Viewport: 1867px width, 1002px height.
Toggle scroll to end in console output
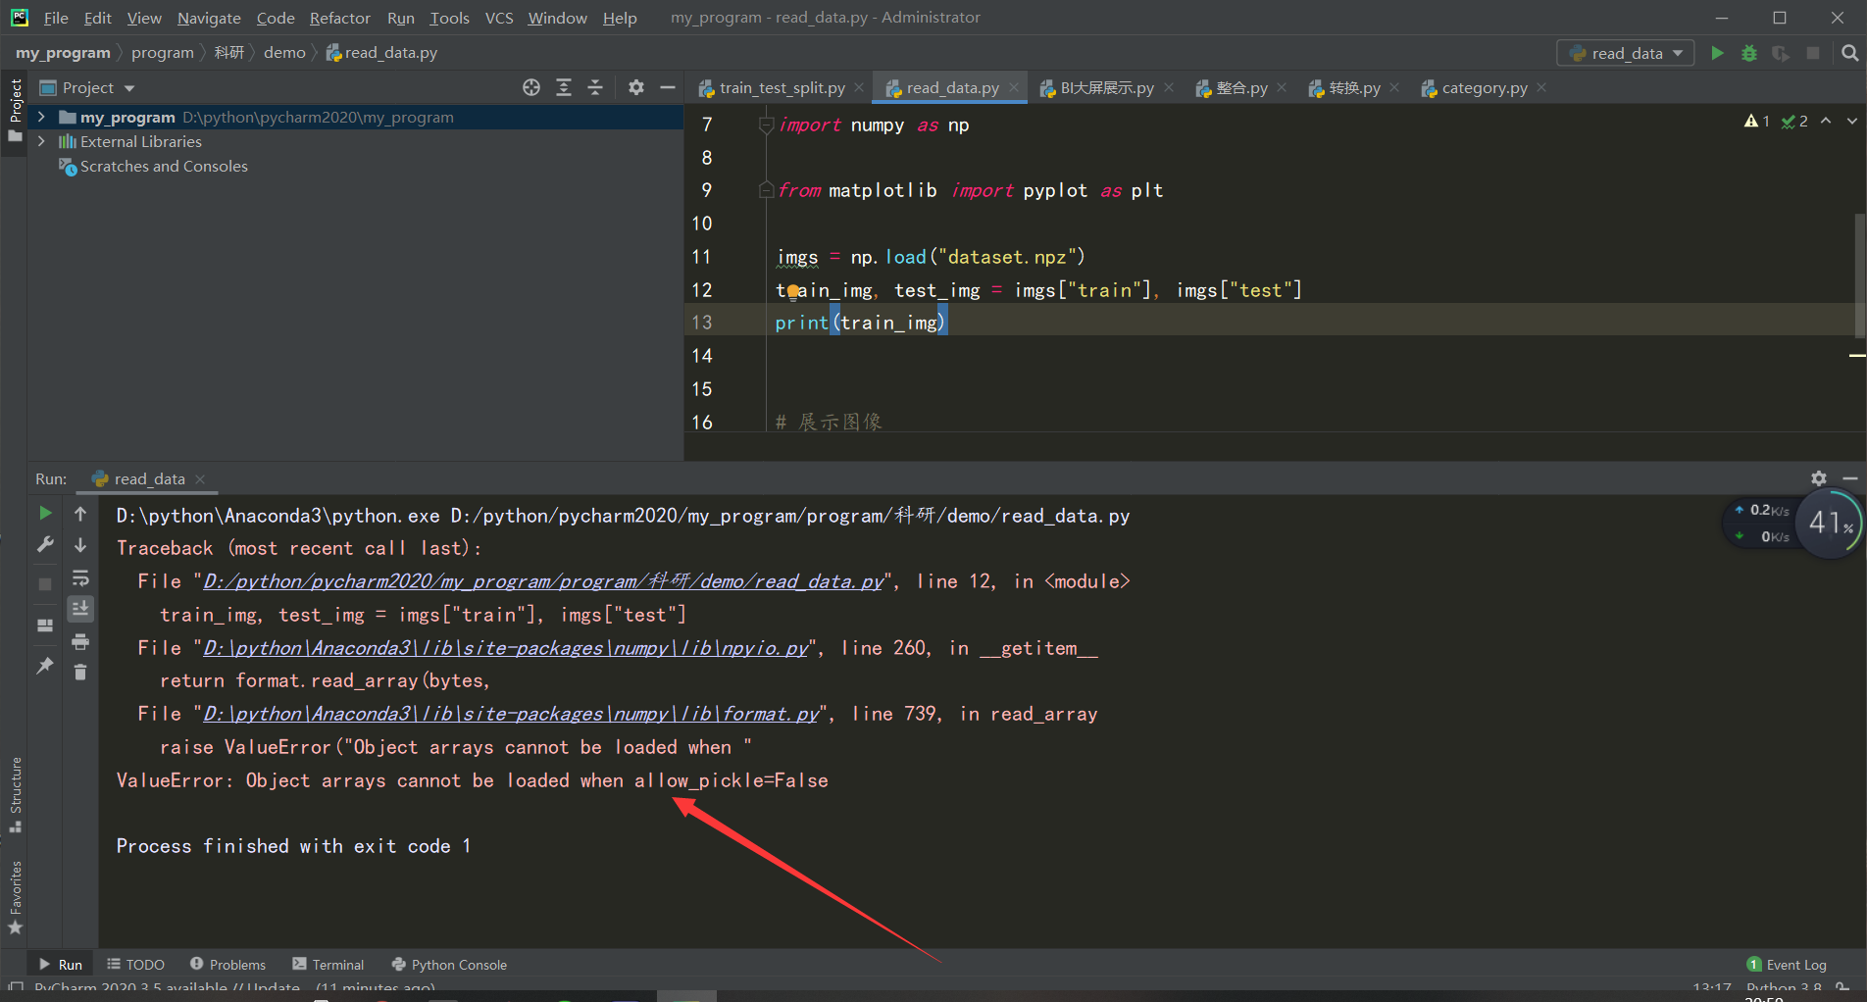(80, 609)
